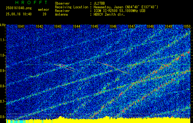This screenshot has width=193, height=123.
Task: Click the 1.0 frequency axis label
Action: [x=3, y=55]
